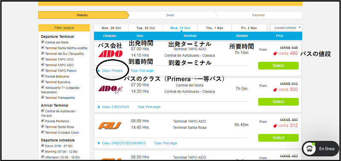Image resolution: width=341 pixels, height=161 pixels.
Task: Click the Class: DIRECTO ECONOMICO link
Action: pos(124,143)
